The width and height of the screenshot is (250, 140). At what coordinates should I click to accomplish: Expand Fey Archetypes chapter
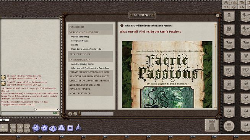point(90,89)
